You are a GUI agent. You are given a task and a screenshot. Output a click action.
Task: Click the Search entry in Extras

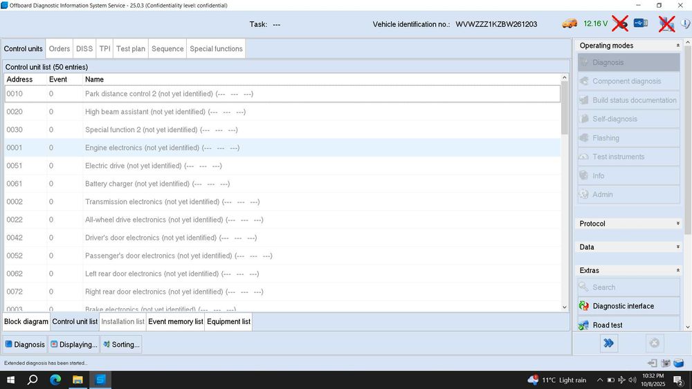pyautogui.click(x=628, y=287)
